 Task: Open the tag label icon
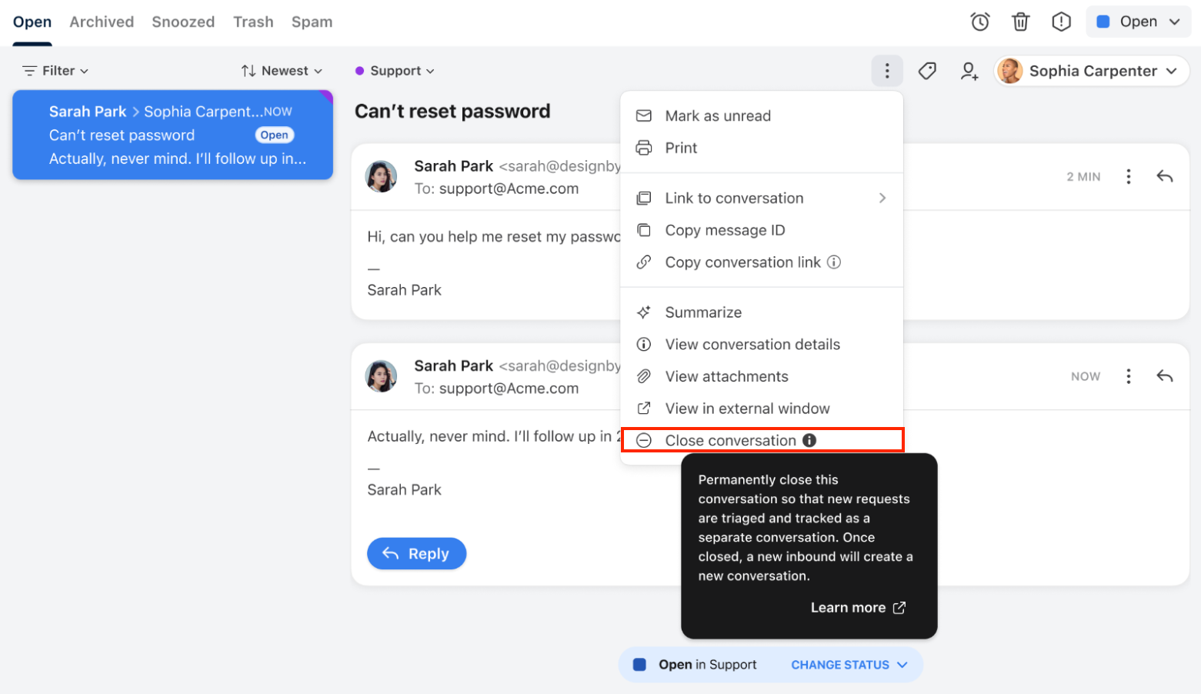coord(927,71)
